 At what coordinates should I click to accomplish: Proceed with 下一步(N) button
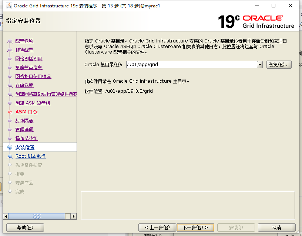coord(195,228)
